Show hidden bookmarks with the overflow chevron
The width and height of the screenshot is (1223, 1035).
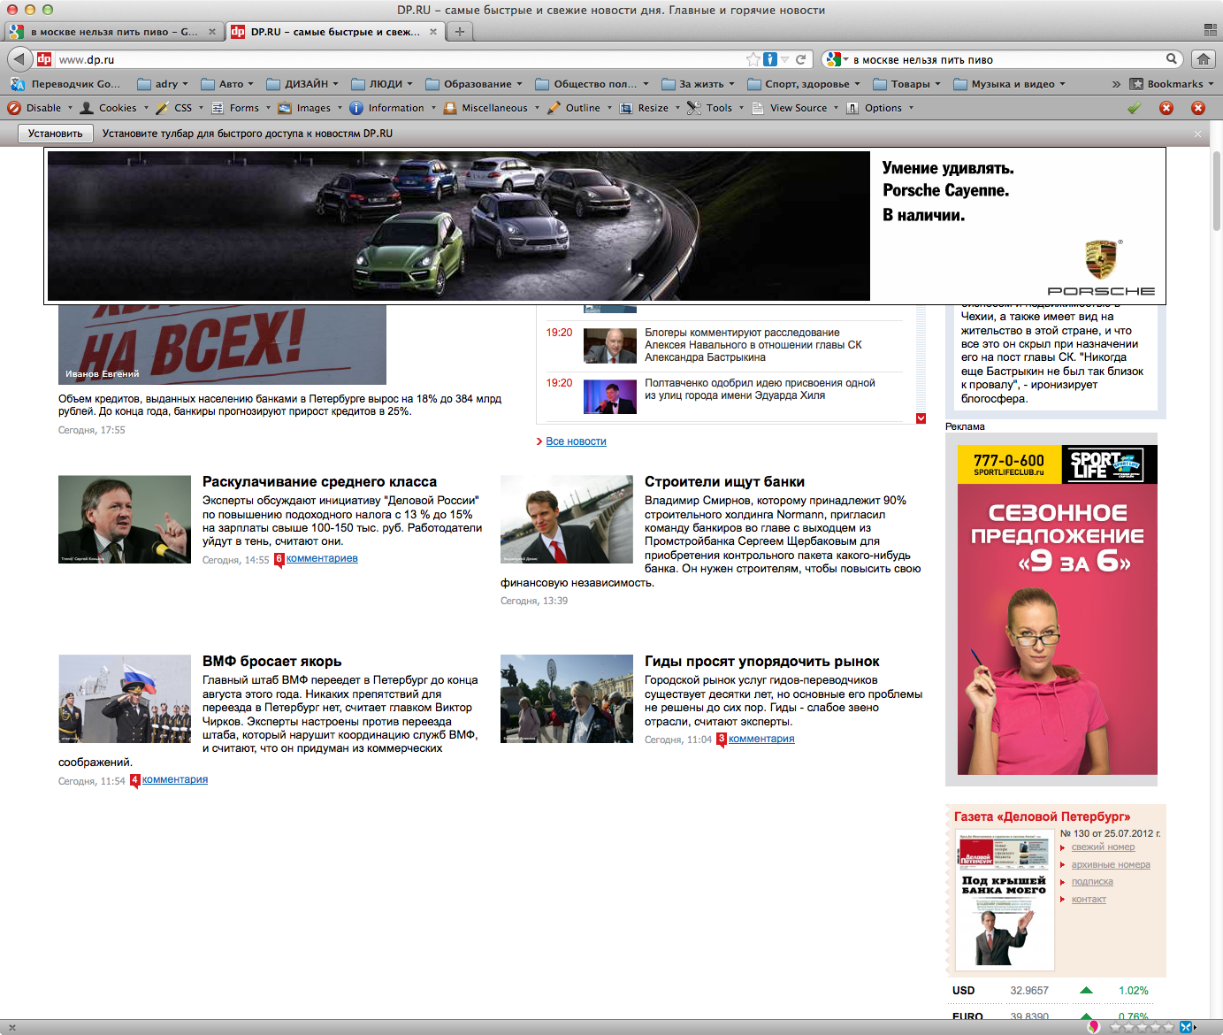tap(1116, 84)
